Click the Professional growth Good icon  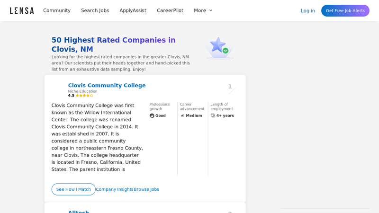click(152, 115)
